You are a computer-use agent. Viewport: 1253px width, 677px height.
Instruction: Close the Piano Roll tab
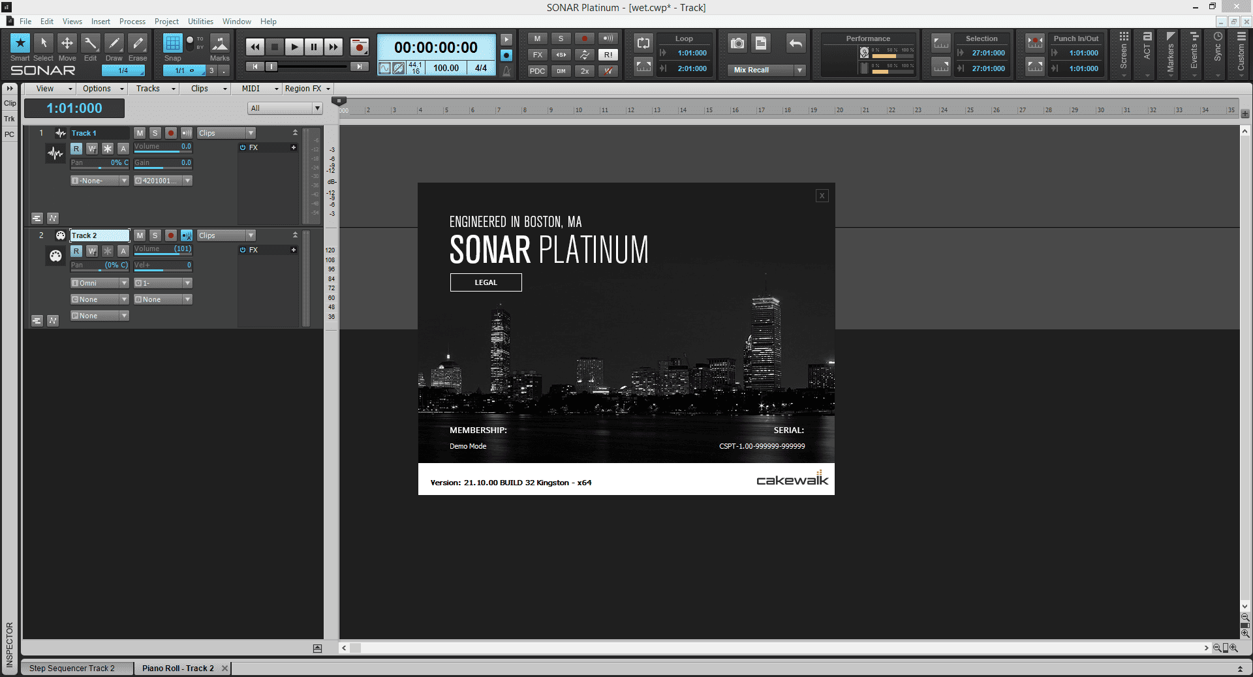[225, 668]
